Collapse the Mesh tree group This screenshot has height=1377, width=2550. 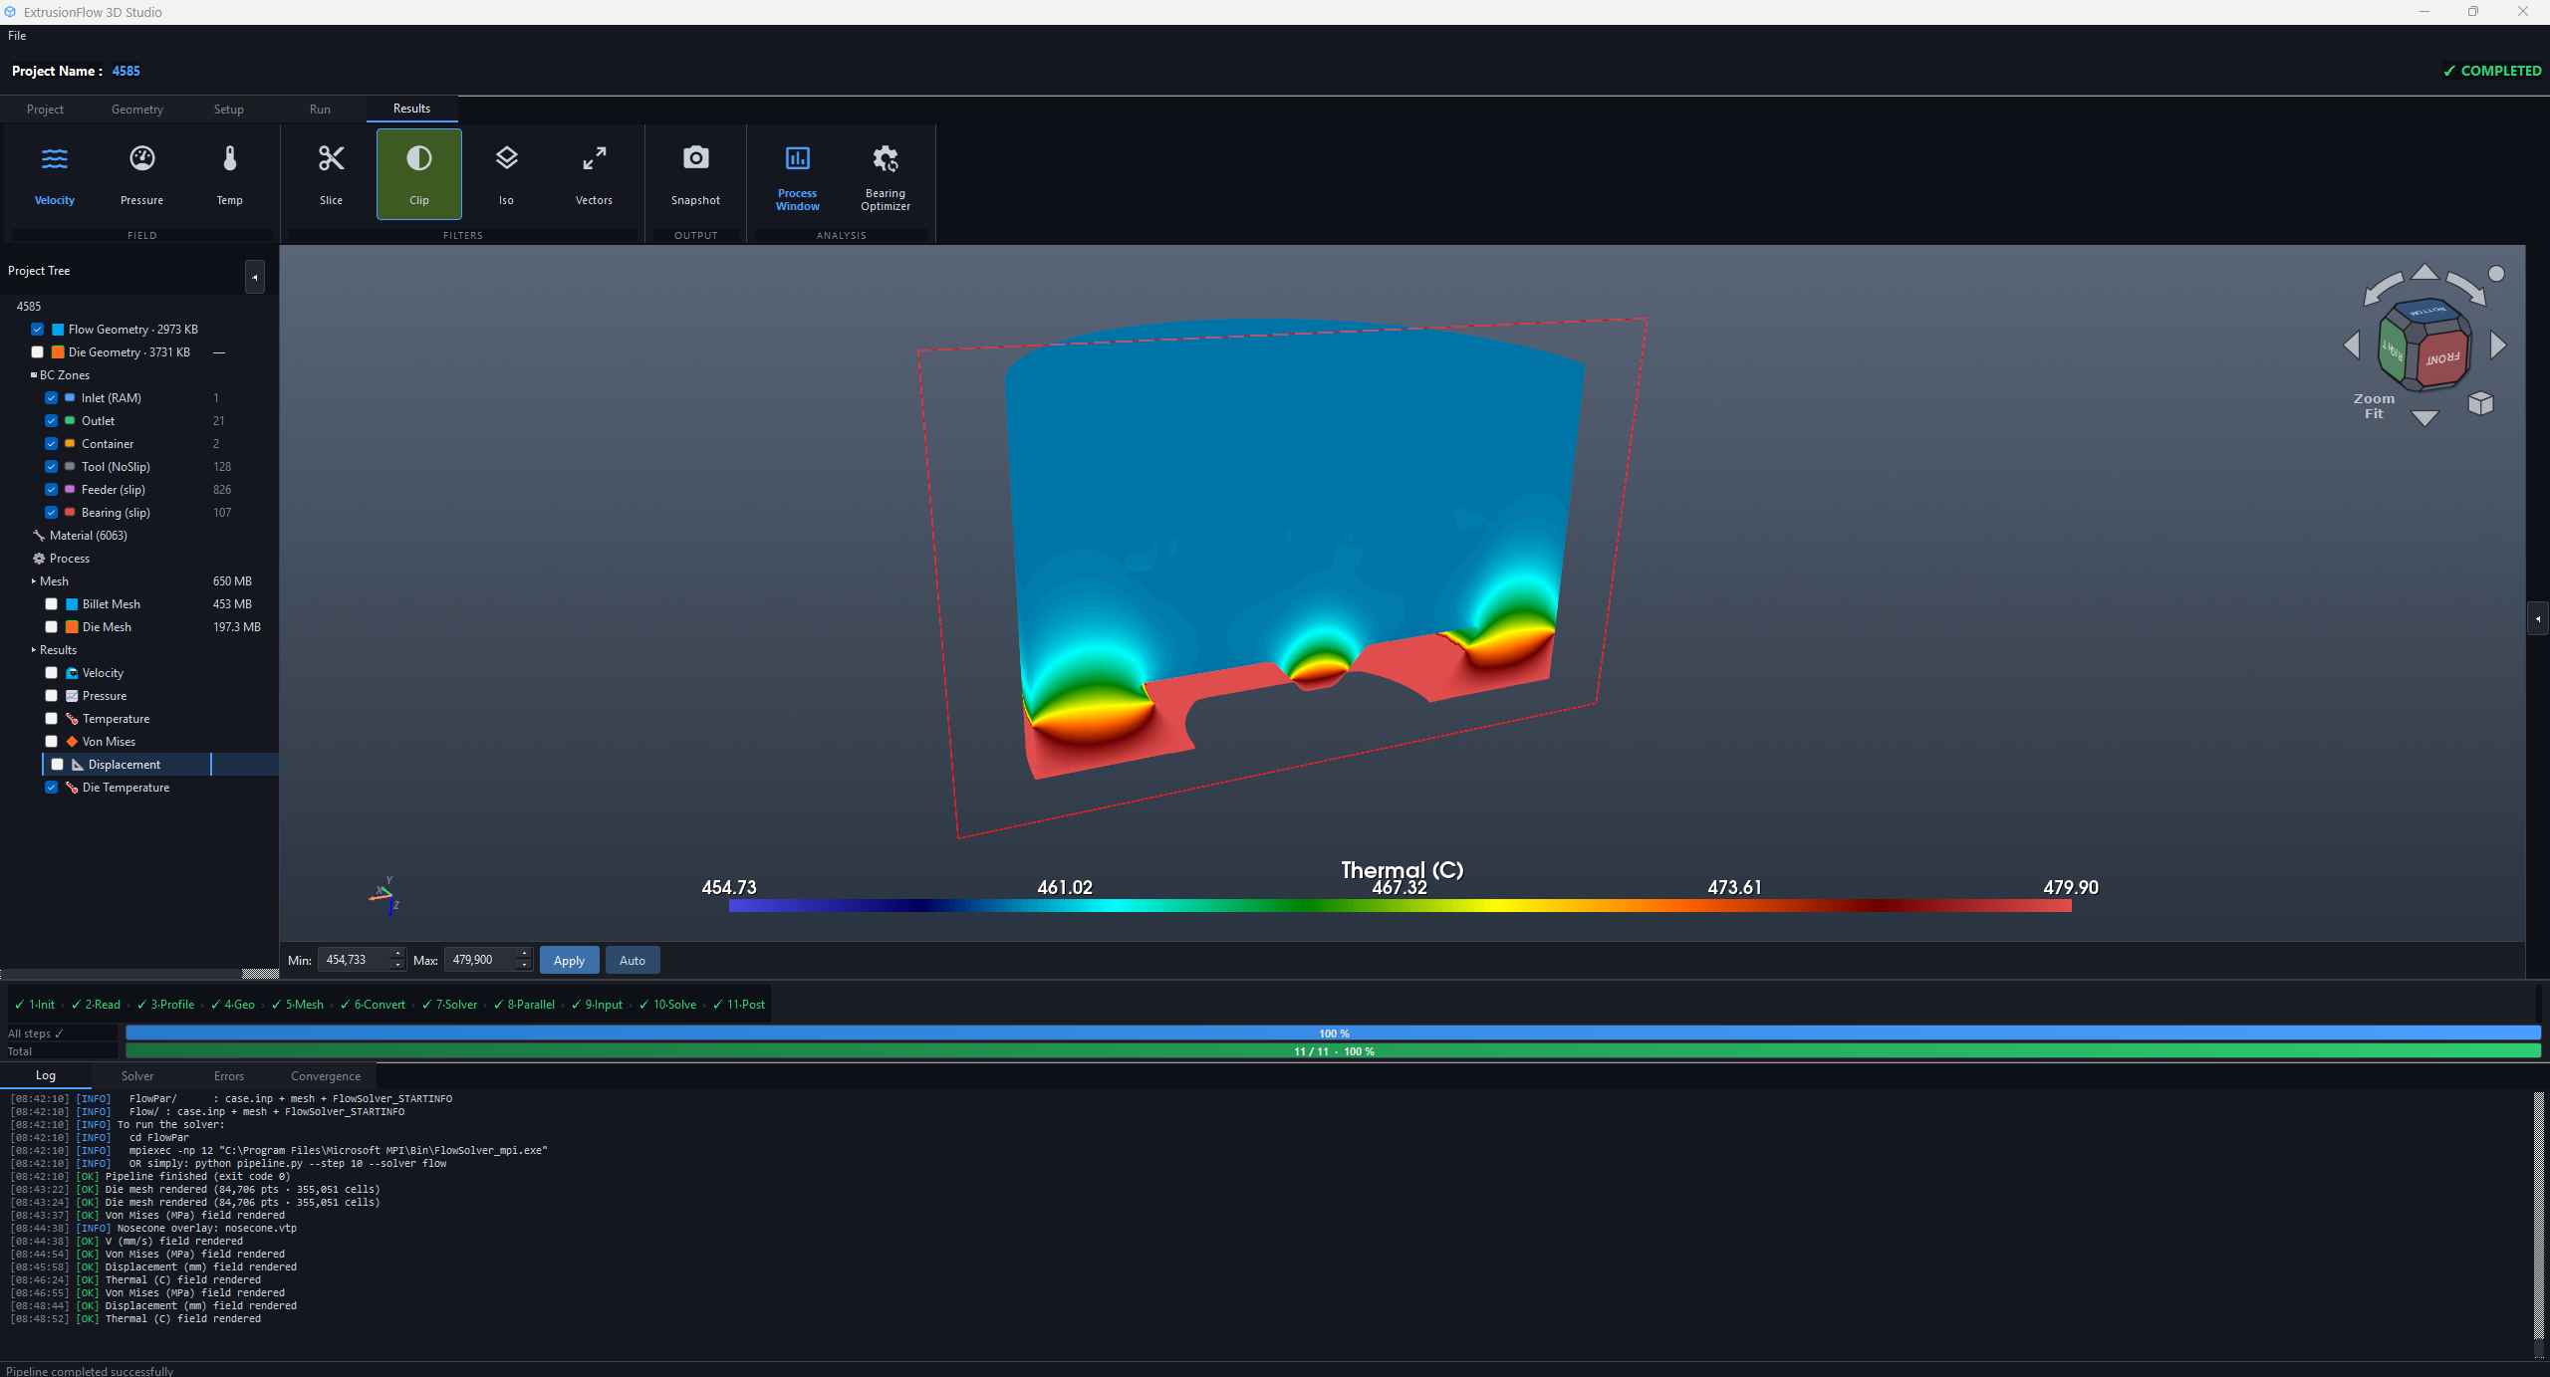34,581
